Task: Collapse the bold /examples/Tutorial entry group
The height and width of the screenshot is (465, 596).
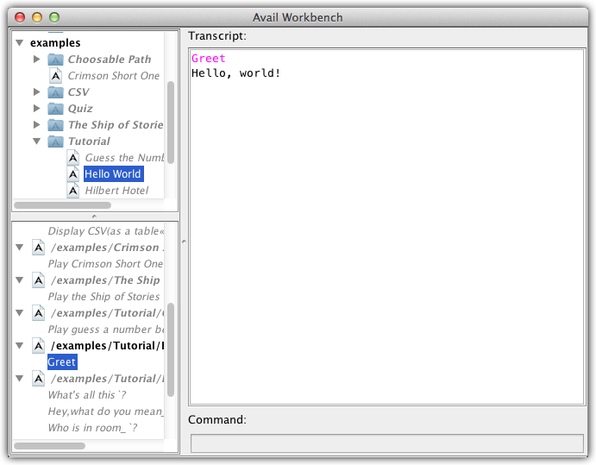Action: pyautogui.click(x=20, y=346)
